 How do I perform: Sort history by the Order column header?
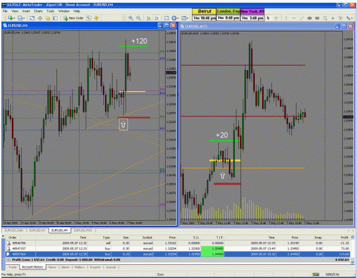(x=21, y=237)
